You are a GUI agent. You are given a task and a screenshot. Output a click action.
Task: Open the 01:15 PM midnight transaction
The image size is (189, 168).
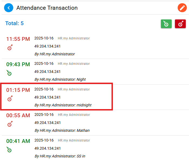coord(57,97)
